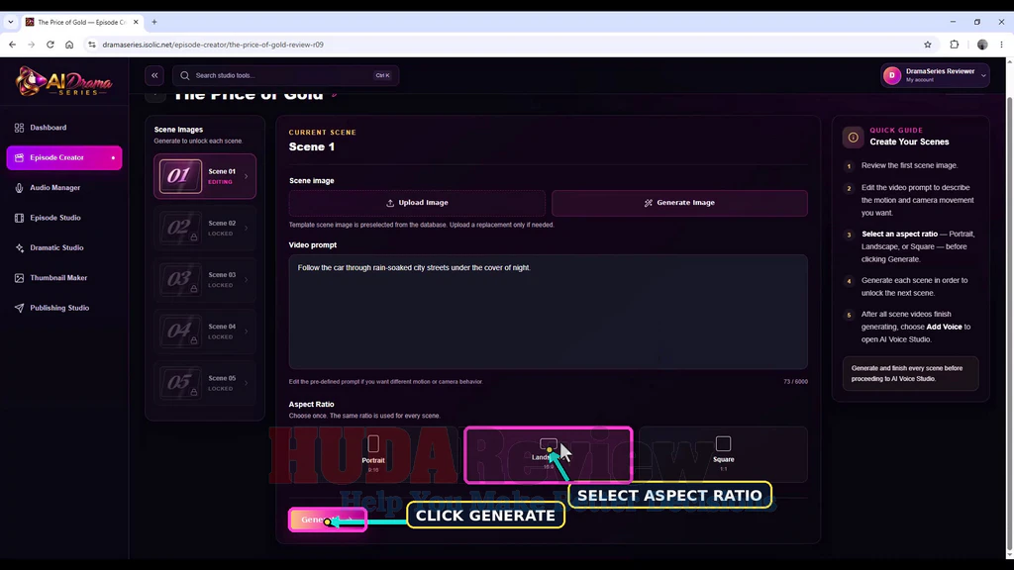Select the locked Scene 02 row

(205, 229)
